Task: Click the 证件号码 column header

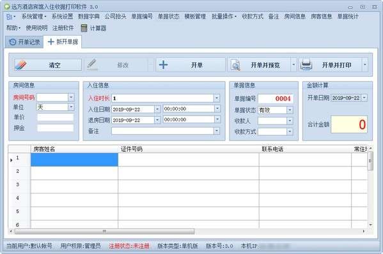Action: point(189,149)
